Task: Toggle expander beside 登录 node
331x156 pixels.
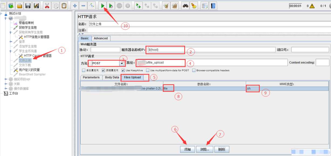Action: pyautogui.click(x=11, y=42)
